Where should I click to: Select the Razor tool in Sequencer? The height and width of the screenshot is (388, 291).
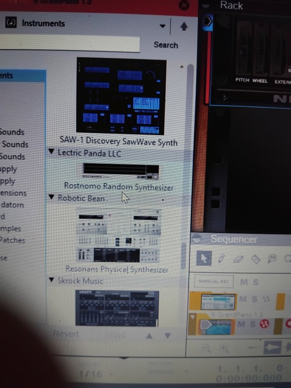click(x=255, y=259)
